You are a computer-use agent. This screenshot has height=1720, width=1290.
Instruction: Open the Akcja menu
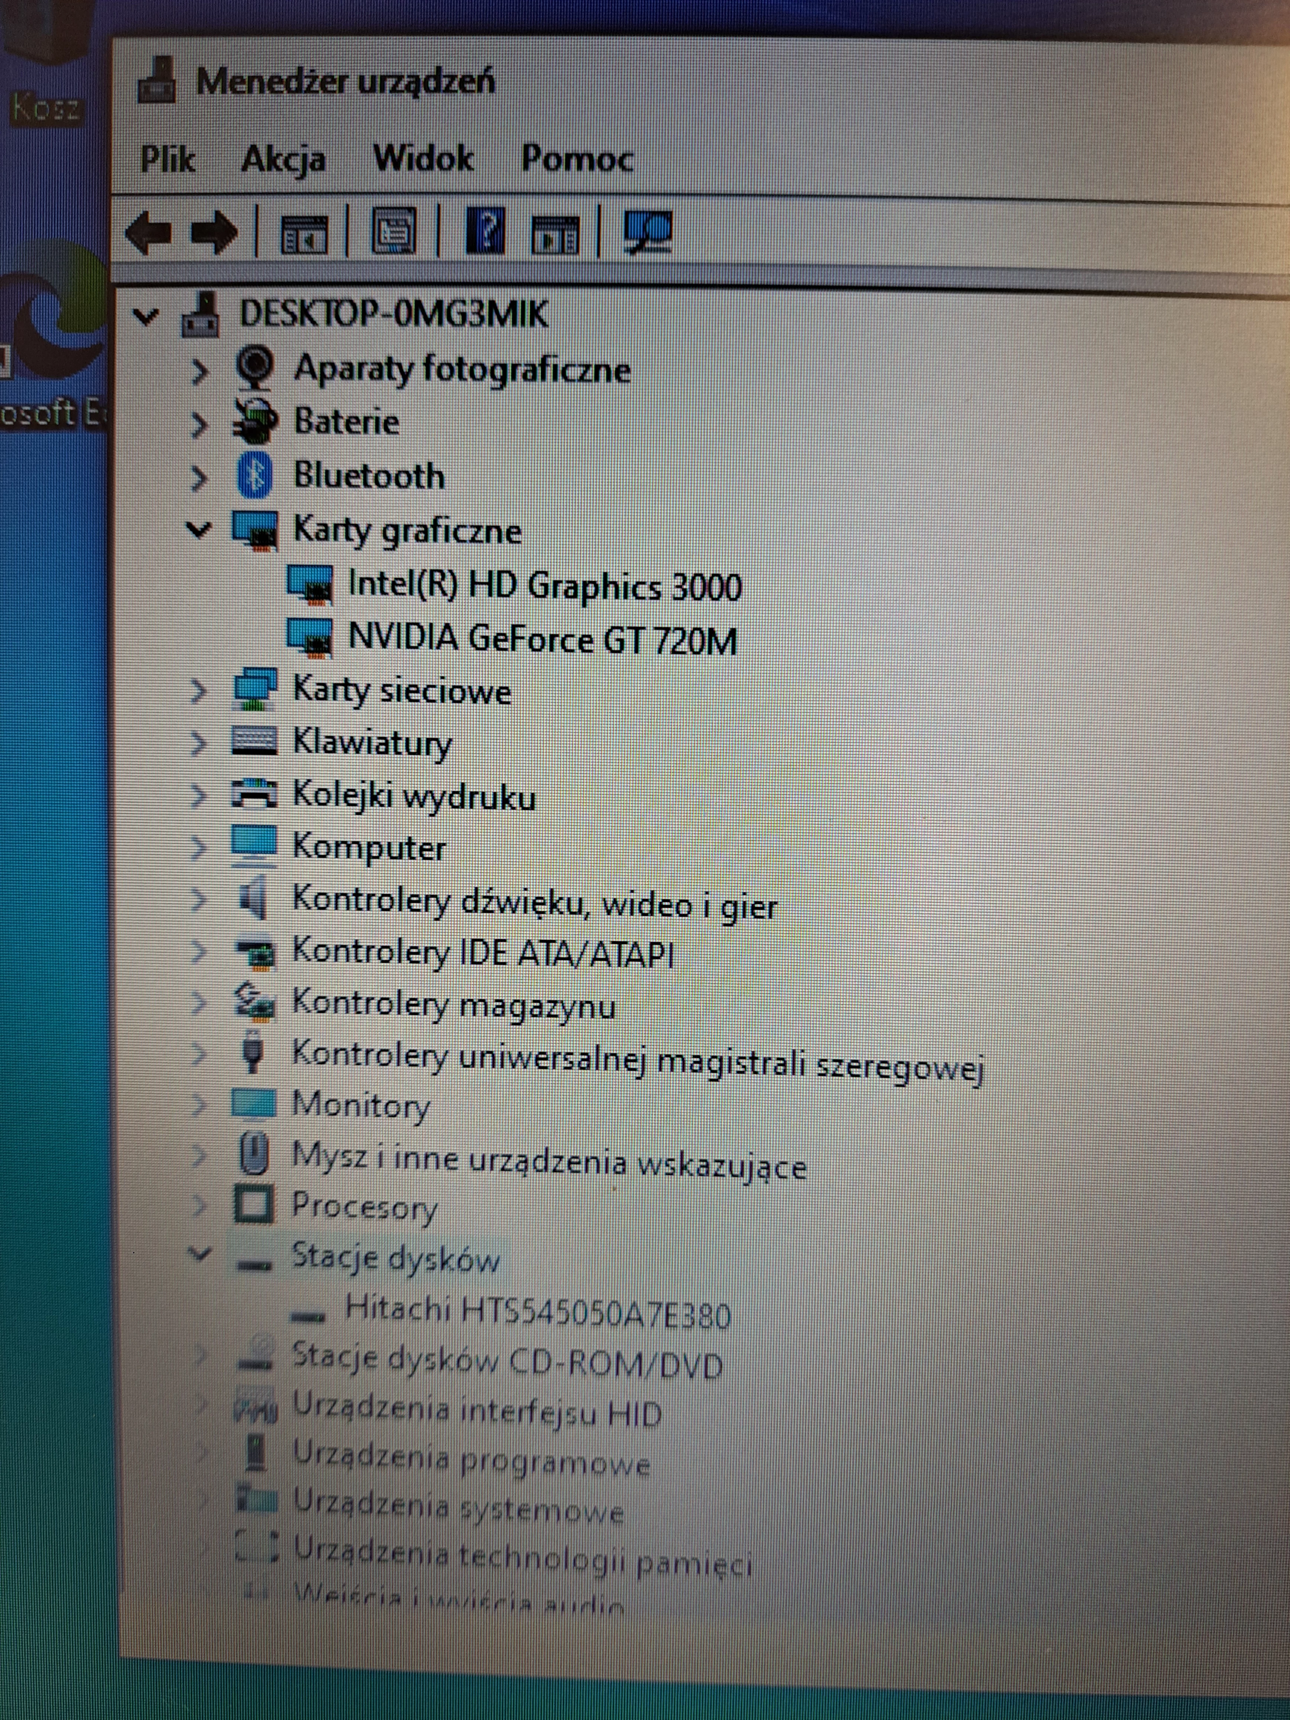pos(283,160)
